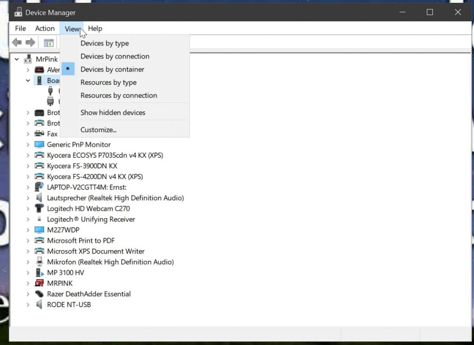
Task: Select Devices by connection view
Action: click(x=125, y=56)
